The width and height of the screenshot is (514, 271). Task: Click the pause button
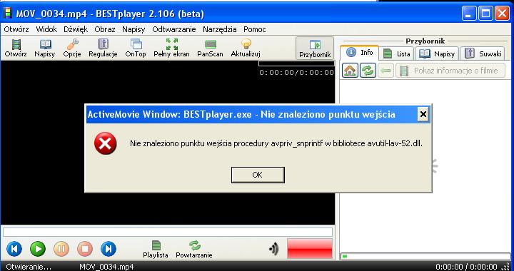coord(61,249)
